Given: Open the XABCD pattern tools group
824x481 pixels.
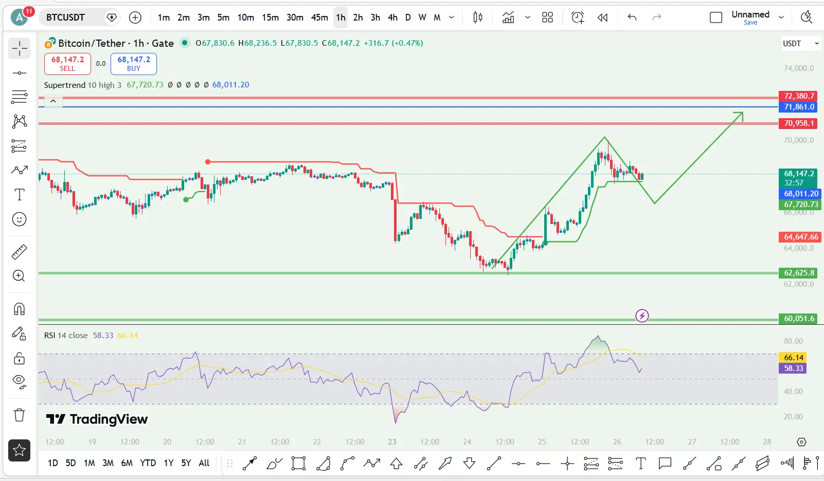Looking at the screenshot, I should pyautogui.click(x=20, y=121).
